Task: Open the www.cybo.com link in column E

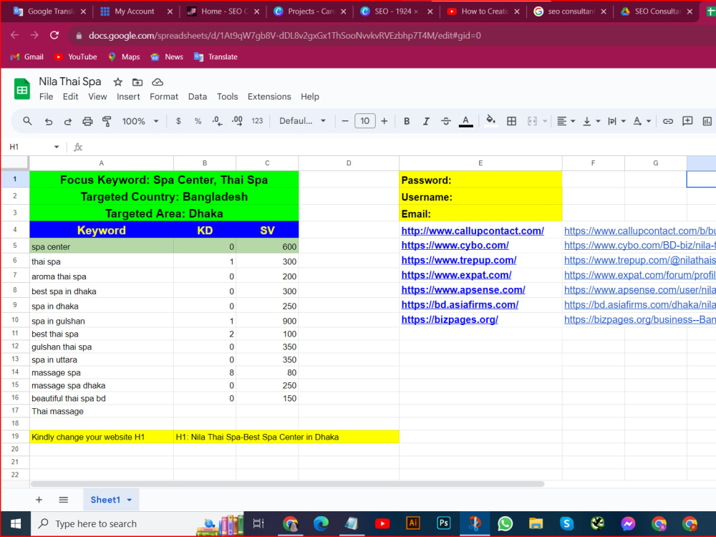Action: coord(455,245)
